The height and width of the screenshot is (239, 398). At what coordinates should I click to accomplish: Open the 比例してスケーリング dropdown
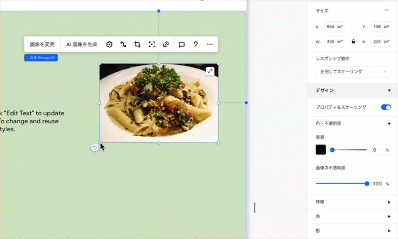[353, 71]
